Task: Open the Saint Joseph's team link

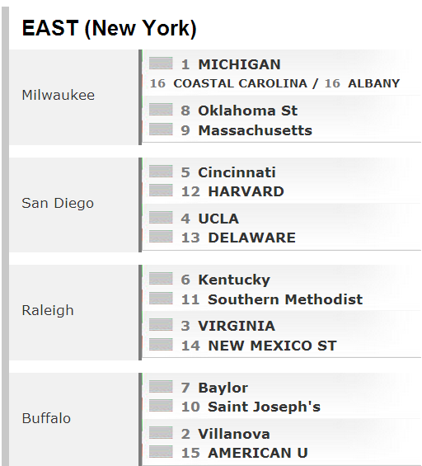Action: (x=264, y=407)
